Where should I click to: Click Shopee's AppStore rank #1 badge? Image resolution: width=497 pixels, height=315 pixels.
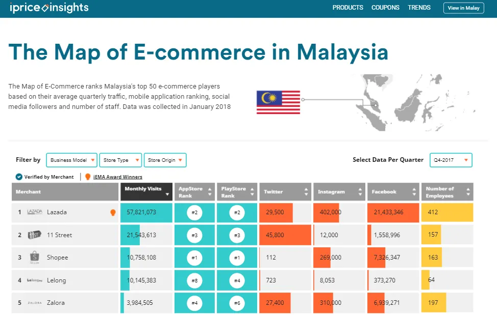click(194, 257)
